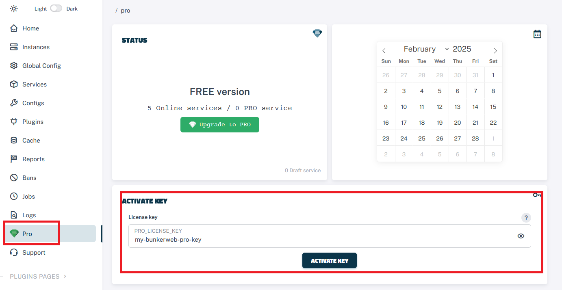Toggle the Light/Dark mode switch
This screenshot has width=562, height=290.
click(56, 9)
